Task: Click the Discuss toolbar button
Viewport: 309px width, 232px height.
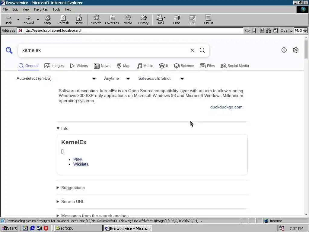Action: [208, 20]
